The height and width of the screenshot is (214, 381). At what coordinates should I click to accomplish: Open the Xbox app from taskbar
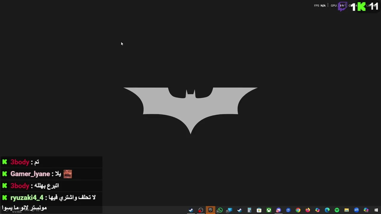(269, 210)
